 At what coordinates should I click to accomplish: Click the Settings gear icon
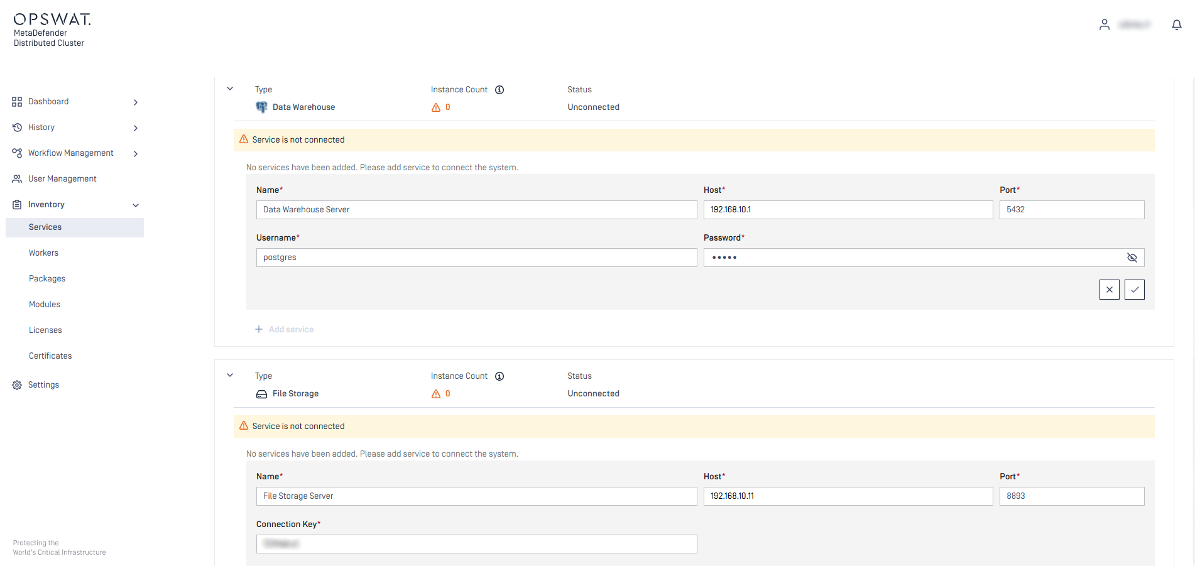pos(17,385)
